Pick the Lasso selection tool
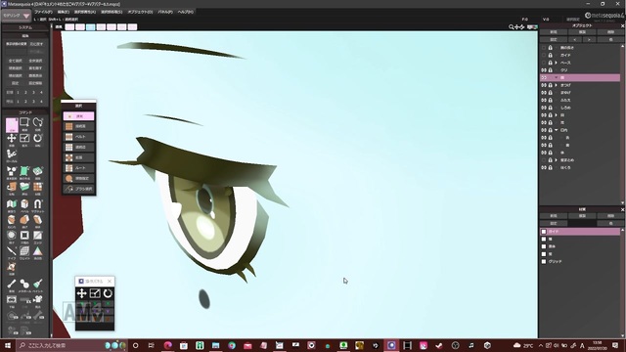This screenshot has height=352, width=626. [37, 122]
